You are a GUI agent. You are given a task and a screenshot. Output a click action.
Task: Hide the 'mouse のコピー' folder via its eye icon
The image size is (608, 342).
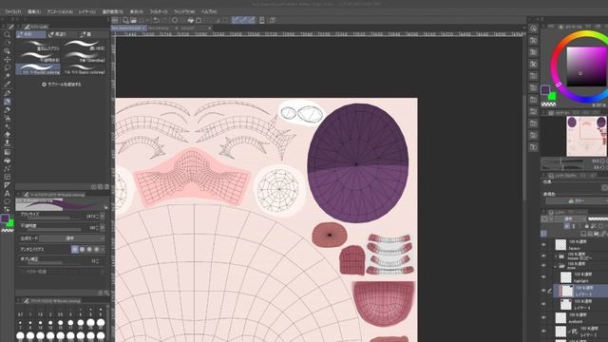click(x=544, y=256)
